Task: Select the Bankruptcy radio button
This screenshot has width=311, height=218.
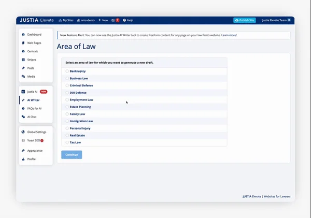Action: (67, 71)
